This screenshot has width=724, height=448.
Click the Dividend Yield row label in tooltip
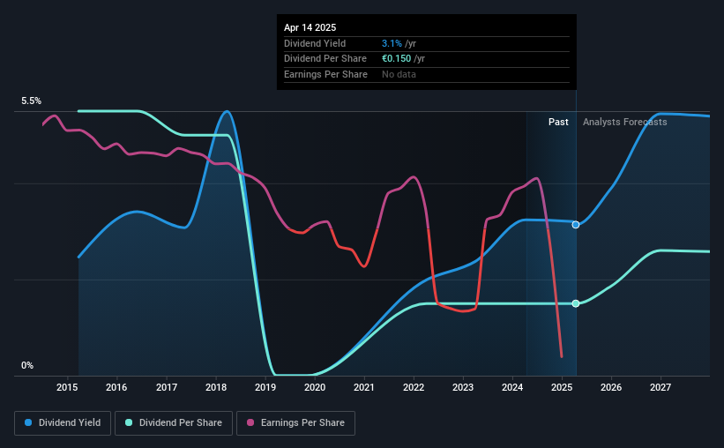[x=315, y=43]
